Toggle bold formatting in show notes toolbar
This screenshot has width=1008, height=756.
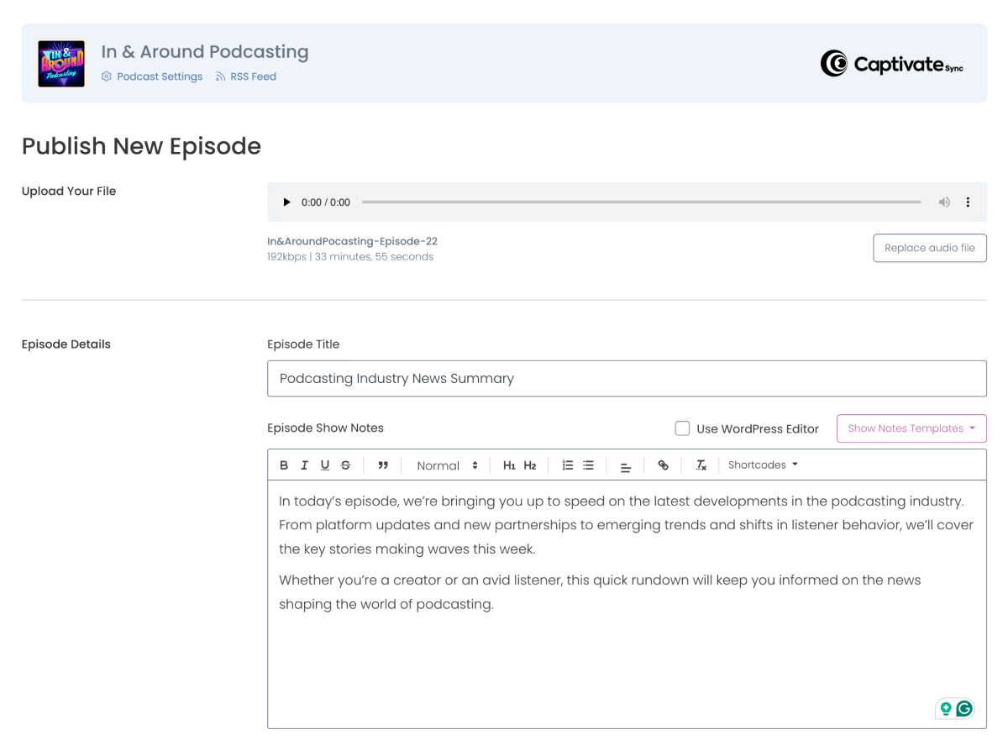tap(284, 465)
